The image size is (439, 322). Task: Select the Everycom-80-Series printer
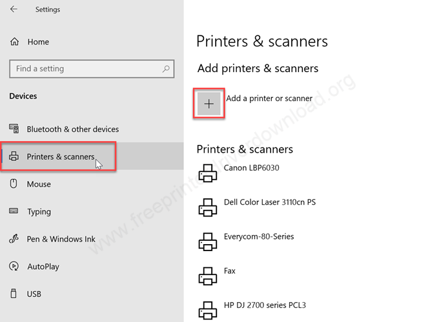[x=259, y=236]
